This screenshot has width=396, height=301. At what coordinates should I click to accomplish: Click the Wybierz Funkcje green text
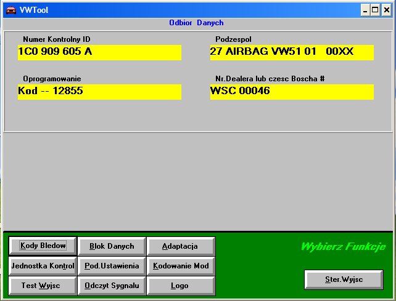(344, 246)
